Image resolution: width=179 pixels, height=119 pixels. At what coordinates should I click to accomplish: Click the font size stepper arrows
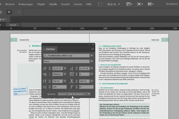(x=50, y=68)
